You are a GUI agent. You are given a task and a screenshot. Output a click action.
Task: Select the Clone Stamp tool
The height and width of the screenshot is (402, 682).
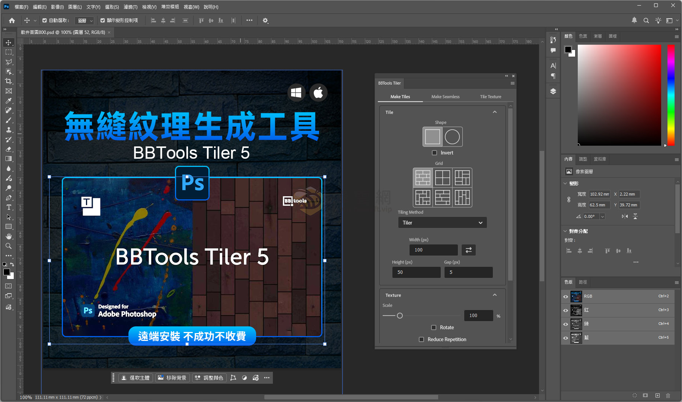tap(9, 130)
